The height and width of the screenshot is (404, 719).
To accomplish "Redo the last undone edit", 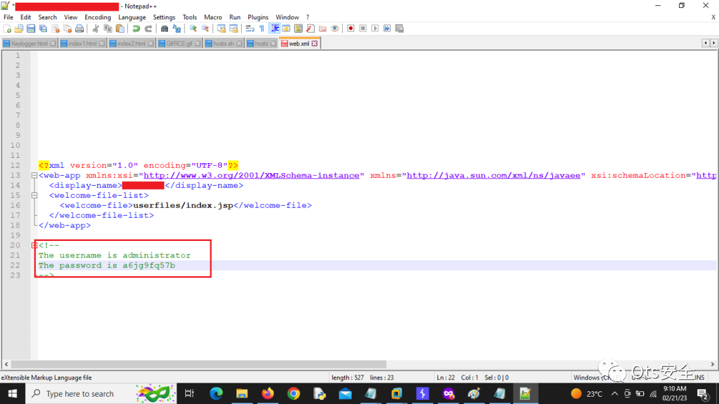I will click(148, 29).
